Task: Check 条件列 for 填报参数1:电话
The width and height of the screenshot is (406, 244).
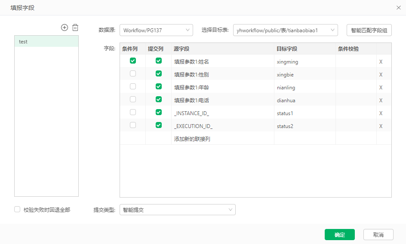Action: (133, 99)
